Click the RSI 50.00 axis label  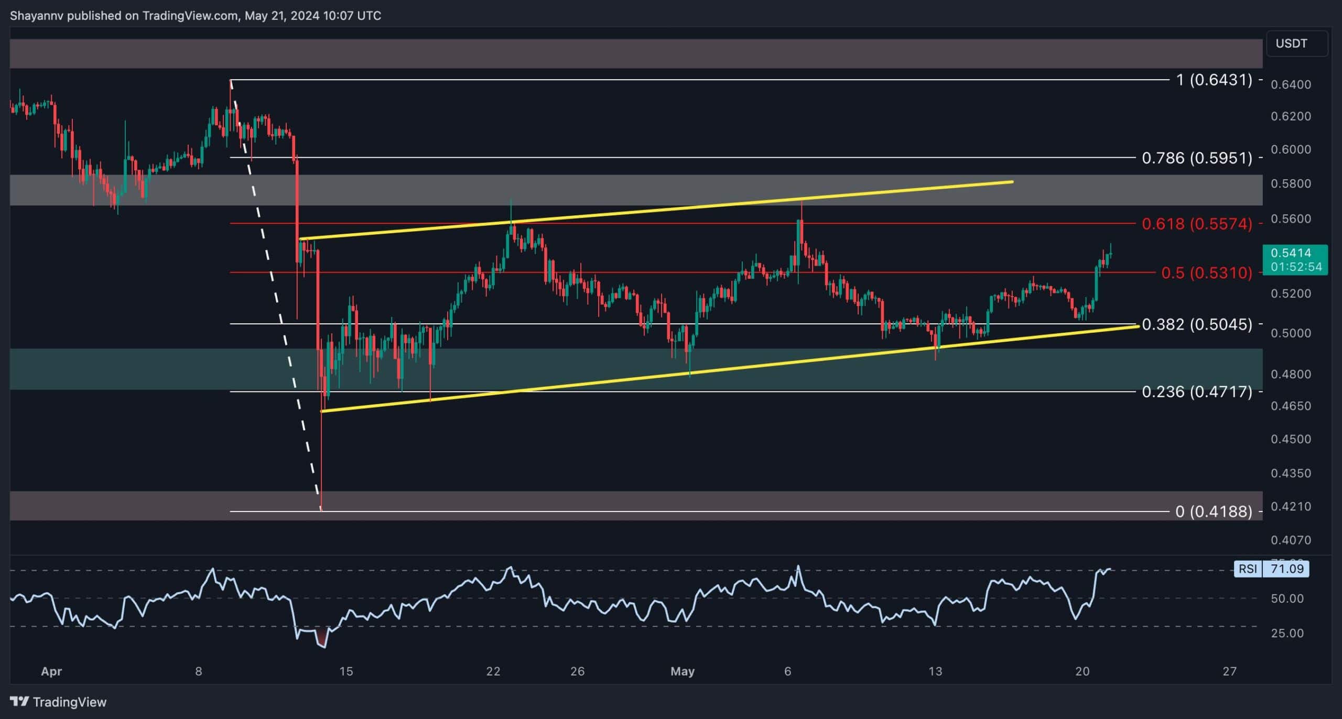(1287, 598)
